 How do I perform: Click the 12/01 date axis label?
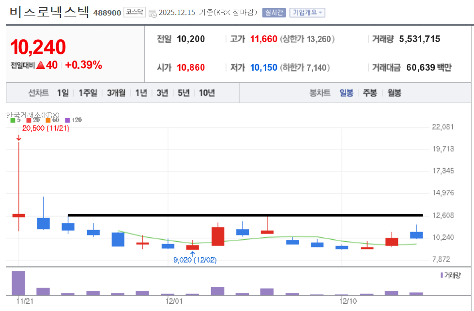174,301
